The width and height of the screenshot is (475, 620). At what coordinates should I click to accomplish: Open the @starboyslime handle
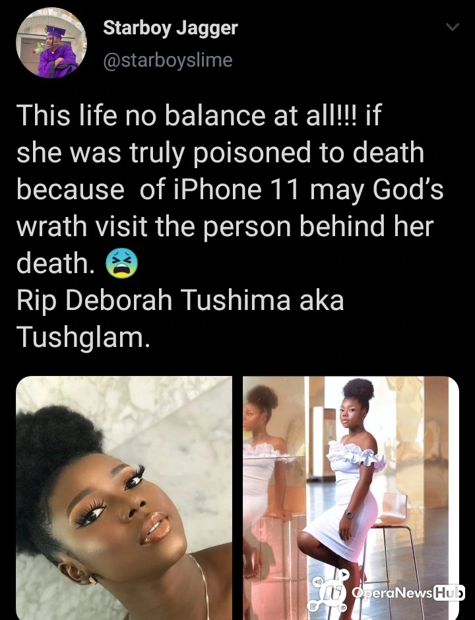point(168,60)
